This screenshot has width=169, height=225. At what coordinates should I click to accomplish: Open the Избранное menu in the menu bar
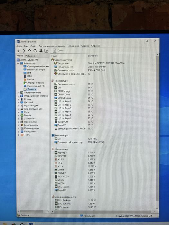click(x=73, y=46)
